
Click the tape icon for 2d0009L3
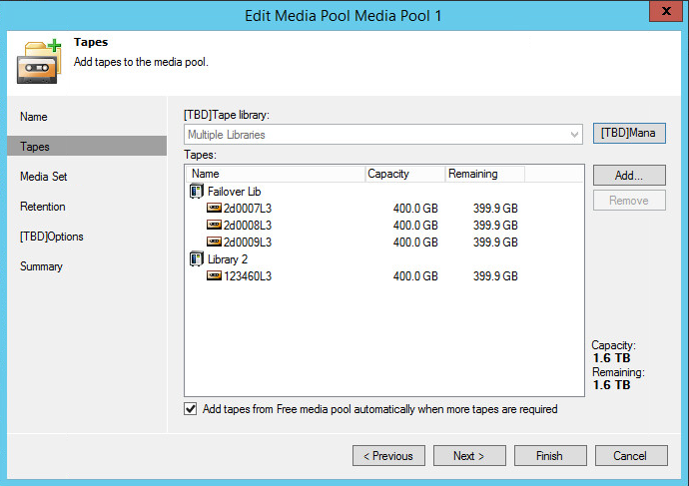tap(214, 243)
